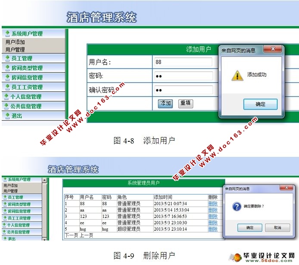The width and height of the screenshot is (299, 265).
Task: Click the 用户名 input field containing 88
Action: 183,62
